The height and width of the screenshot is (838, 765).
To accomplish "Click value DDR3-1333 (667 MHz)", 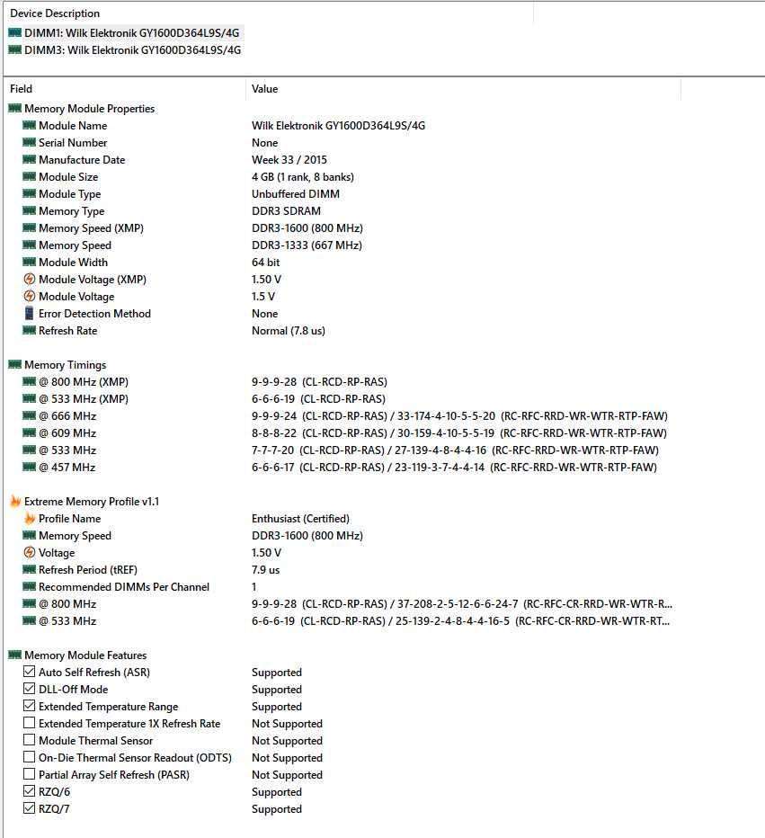I will [307, 245].
